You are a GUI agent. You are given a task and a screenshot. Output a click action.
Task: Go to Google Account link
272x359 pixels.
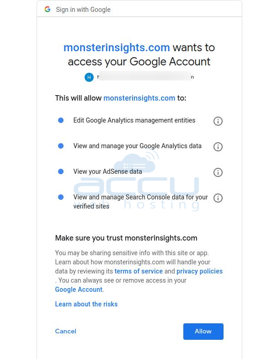tap(79, 289)
